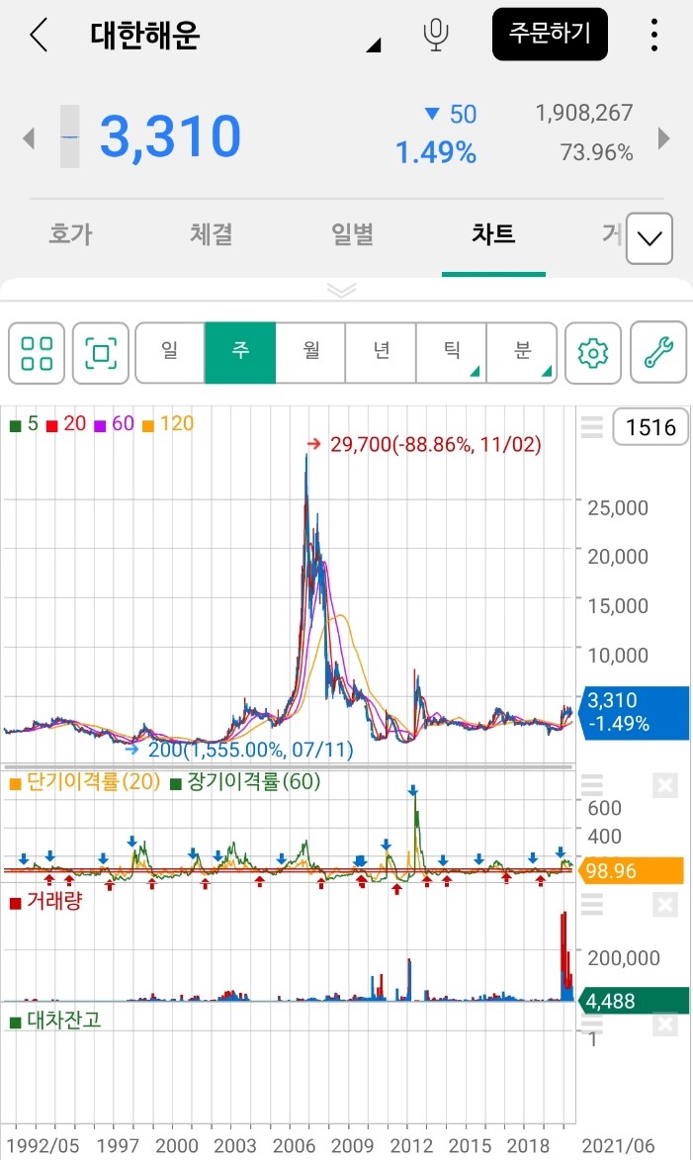693x1160 pixels.
Task: Switch to the 일별 tab
Action: tap(353, 234)
